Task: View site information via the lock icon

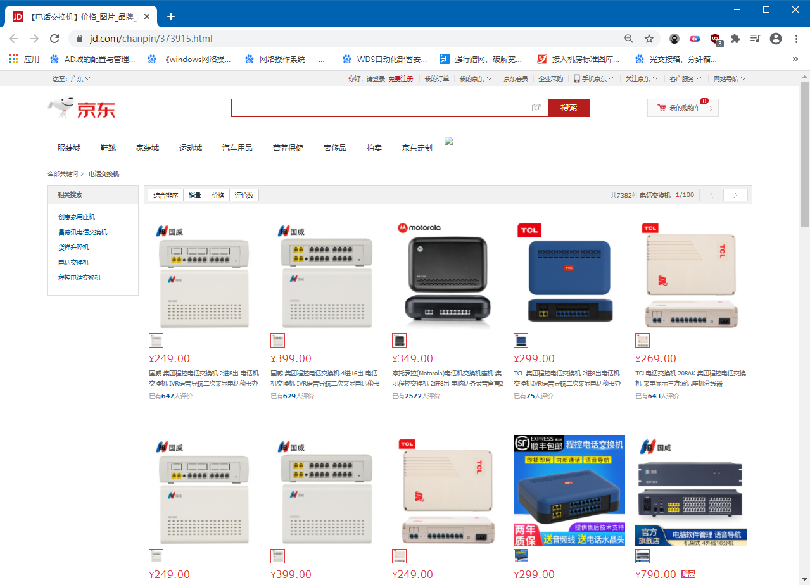Action: click(x=80, y=39)
